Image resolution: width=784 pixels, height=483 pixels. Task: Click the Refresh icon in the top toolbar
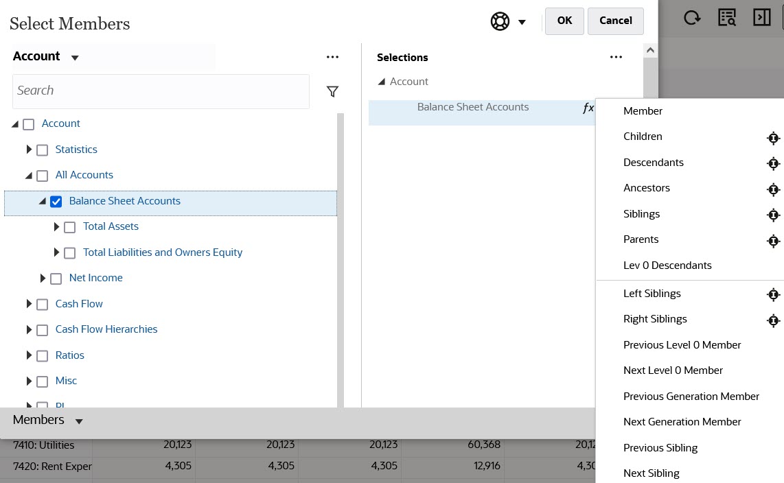coord(692,17)
